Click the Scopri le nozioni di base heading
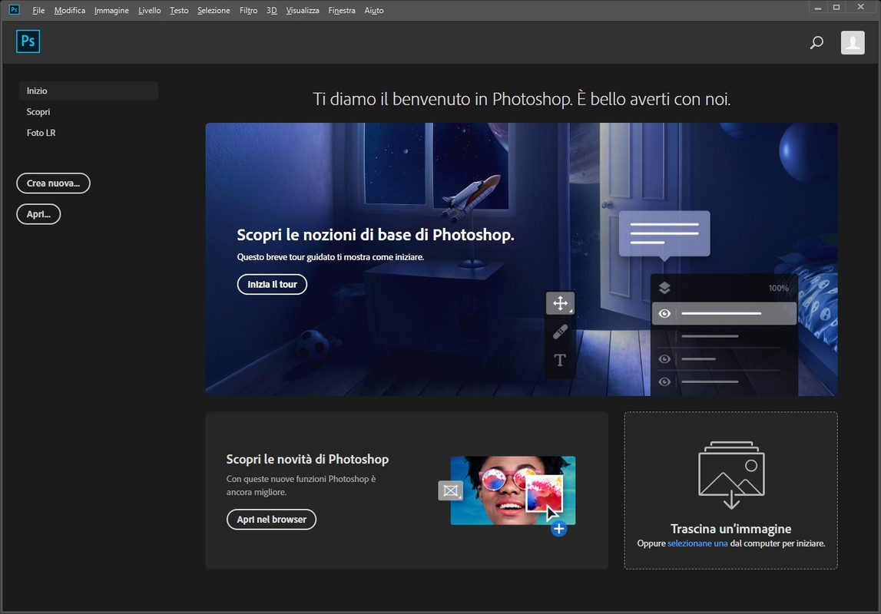The image size is (881, 614). coord(376,235)
